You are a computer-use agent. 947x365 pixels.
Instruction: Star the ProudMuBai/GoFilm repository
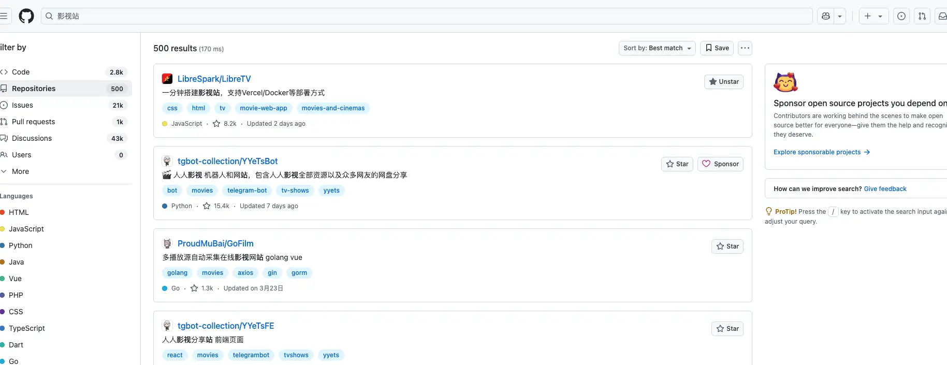coord(727,246)
